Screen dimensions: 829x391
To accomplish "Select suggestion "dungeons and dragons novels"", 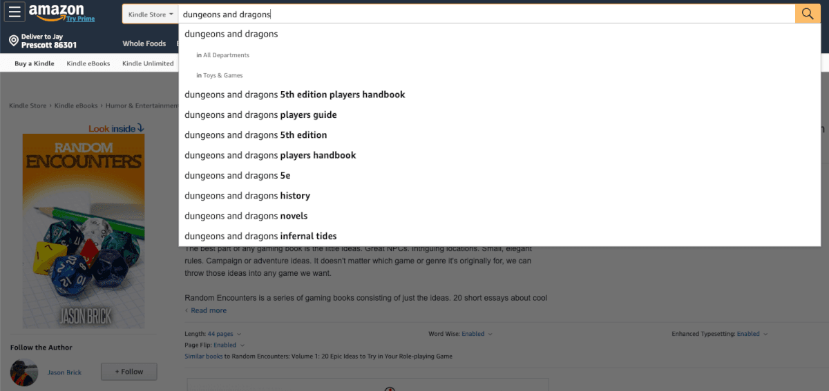I will [499, 216].
